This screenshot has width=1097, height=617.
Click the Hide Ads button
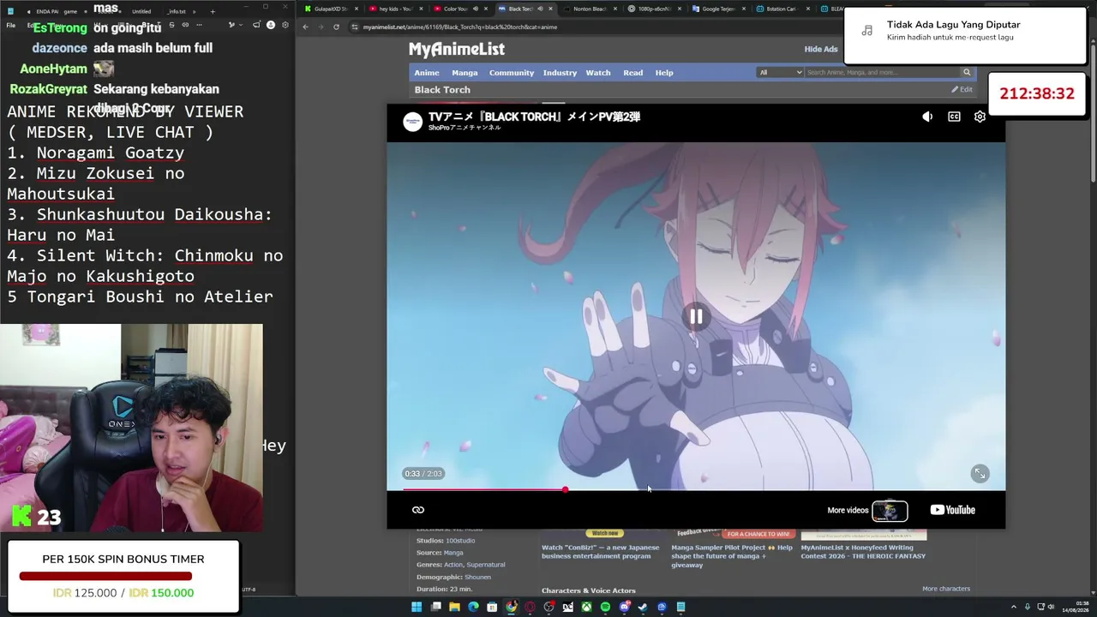(821, 49)
